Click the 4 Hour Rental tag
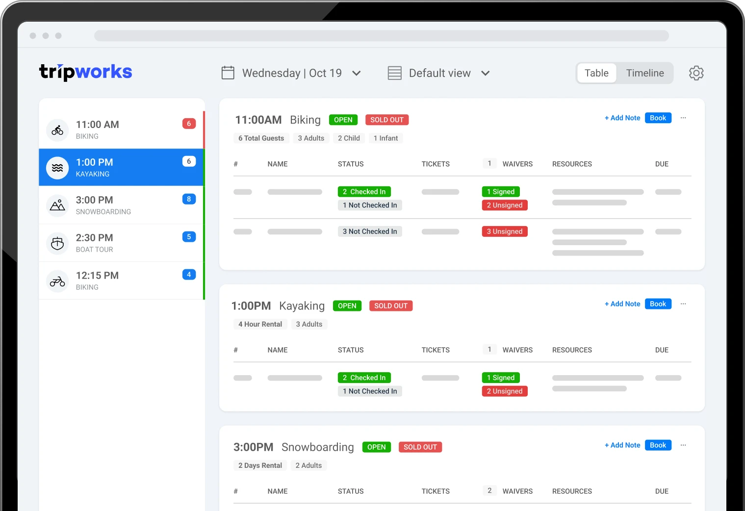The height and width of the screenshot is (511, 745). coord(260,324)
